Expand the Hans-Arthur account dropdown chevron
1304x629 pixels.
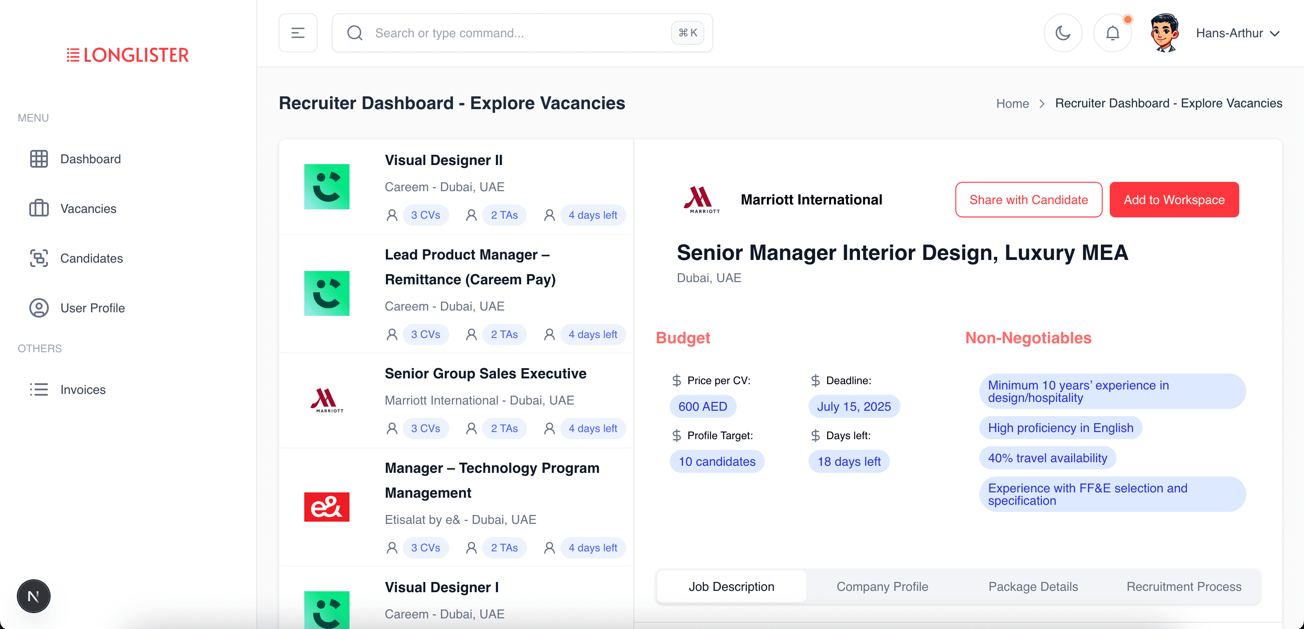(x=1275, y=33)
